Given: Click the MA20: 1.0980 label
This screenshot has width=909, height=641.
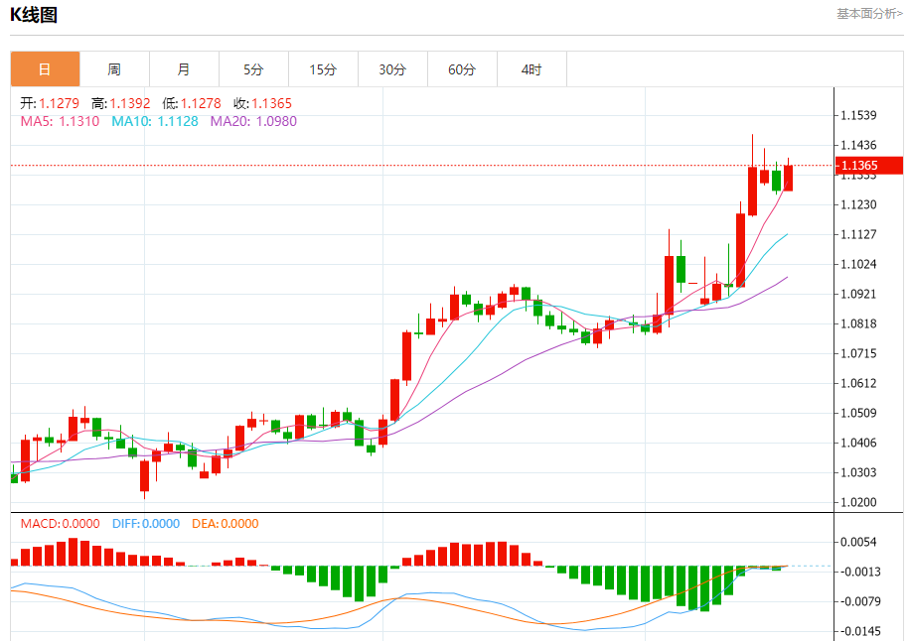Looking at the screenshot, I should tap(253, 122).
